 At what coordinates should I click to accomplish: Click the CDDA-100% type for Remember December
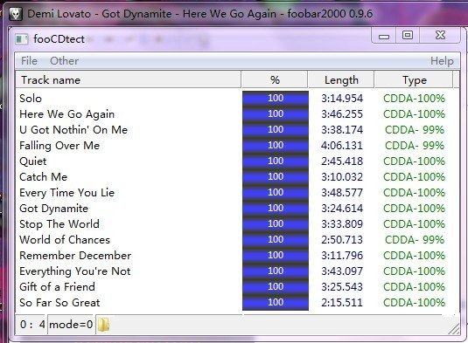pyautogui.click(x=414, y=256)
